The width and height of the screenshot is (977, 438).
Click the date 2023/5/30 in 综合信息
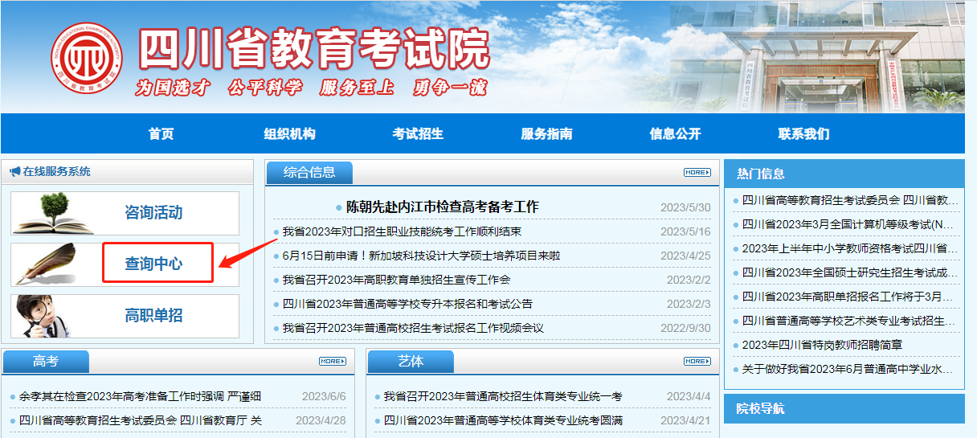click(685, 207)
